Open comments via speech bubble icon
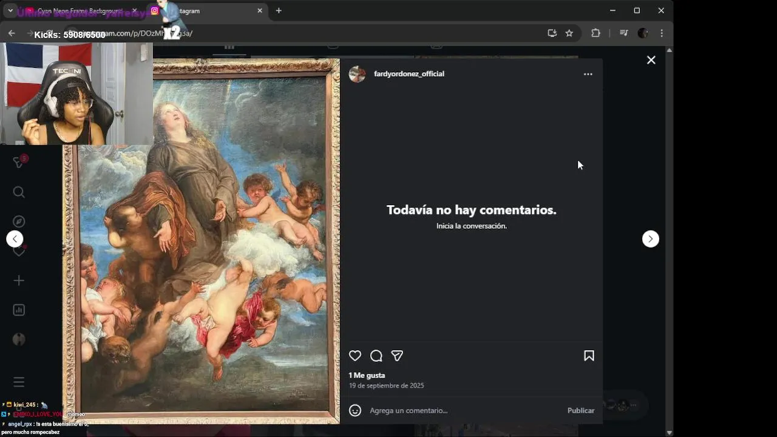This screenshot has width=777, height=437. click(x=376, y=356)
